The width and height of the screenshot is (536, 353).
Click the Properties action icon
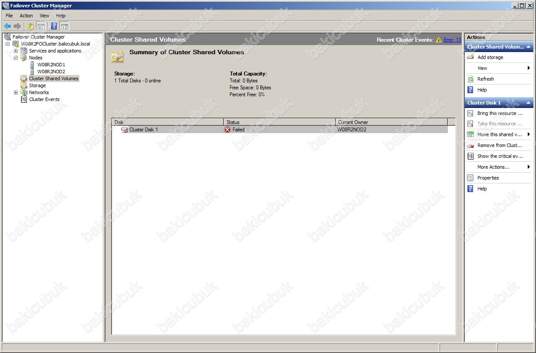point(470,178)
